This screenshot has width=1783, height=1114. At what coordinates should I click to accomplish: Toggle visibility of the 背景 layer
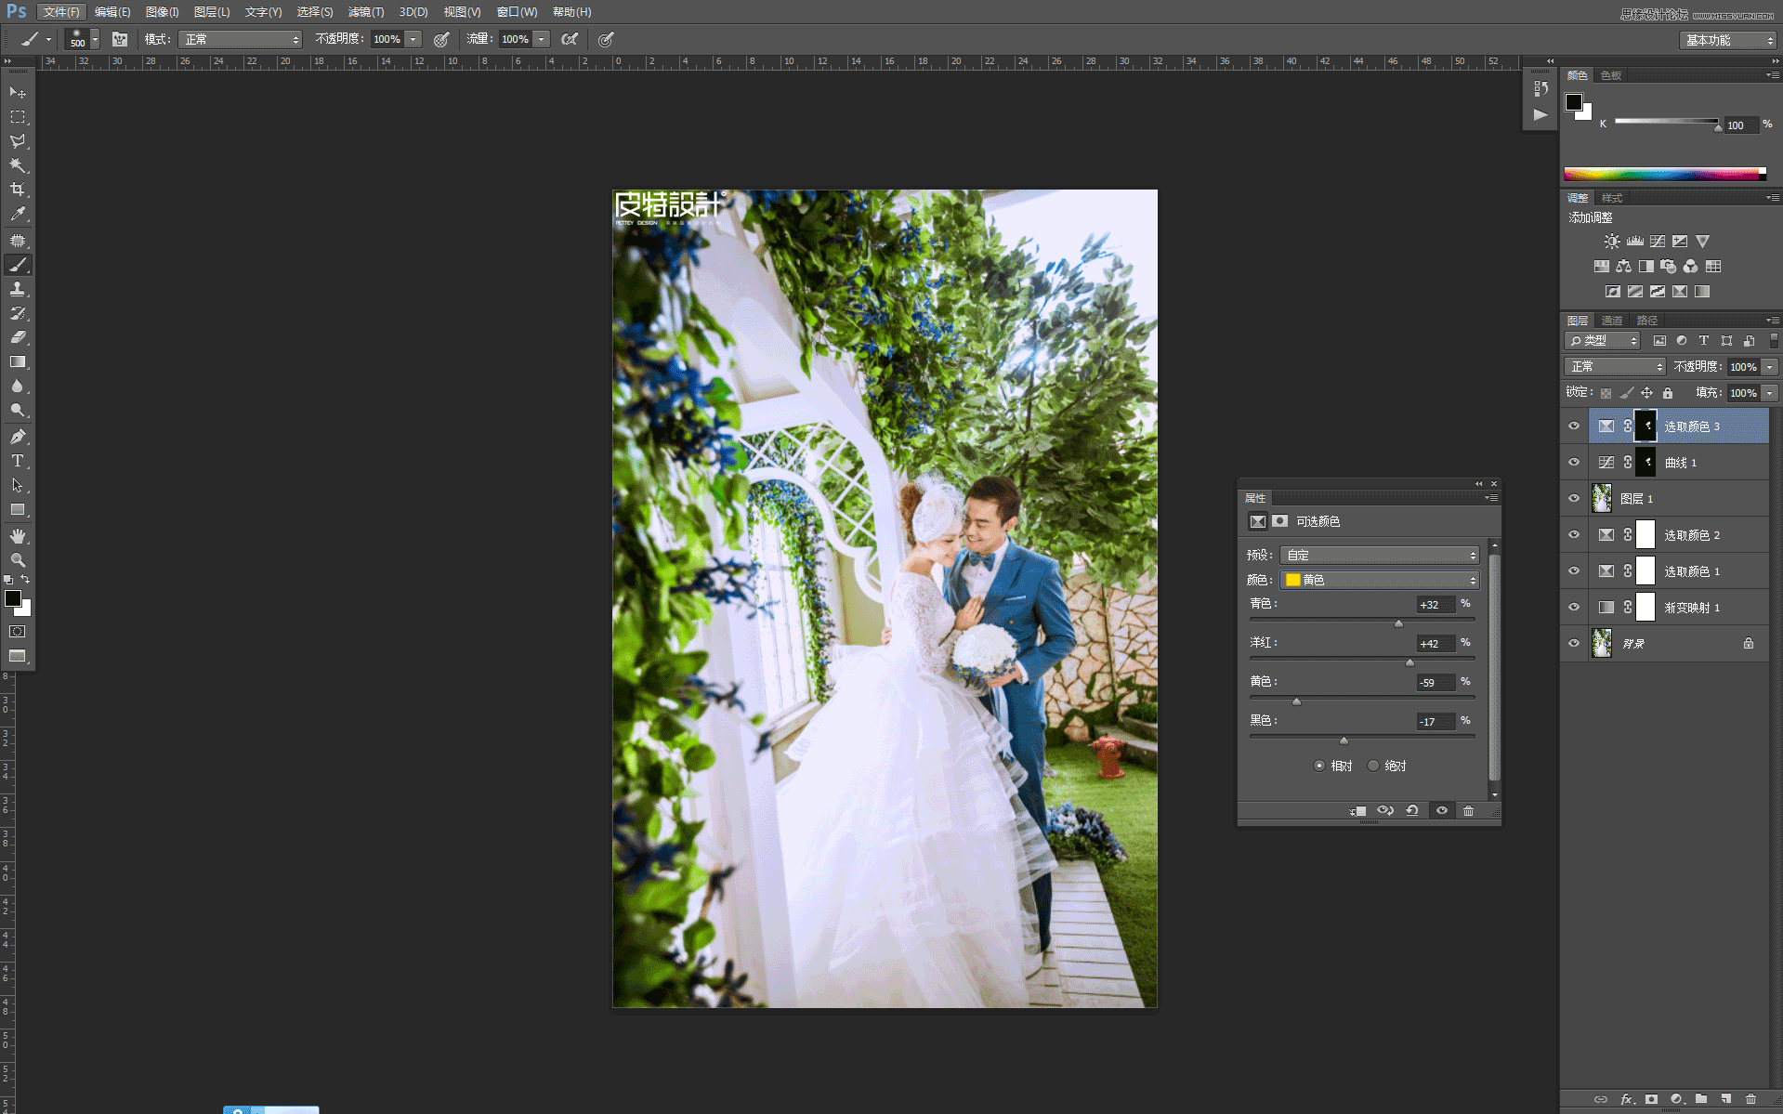pyautogui.click(x=1573, y=643)
